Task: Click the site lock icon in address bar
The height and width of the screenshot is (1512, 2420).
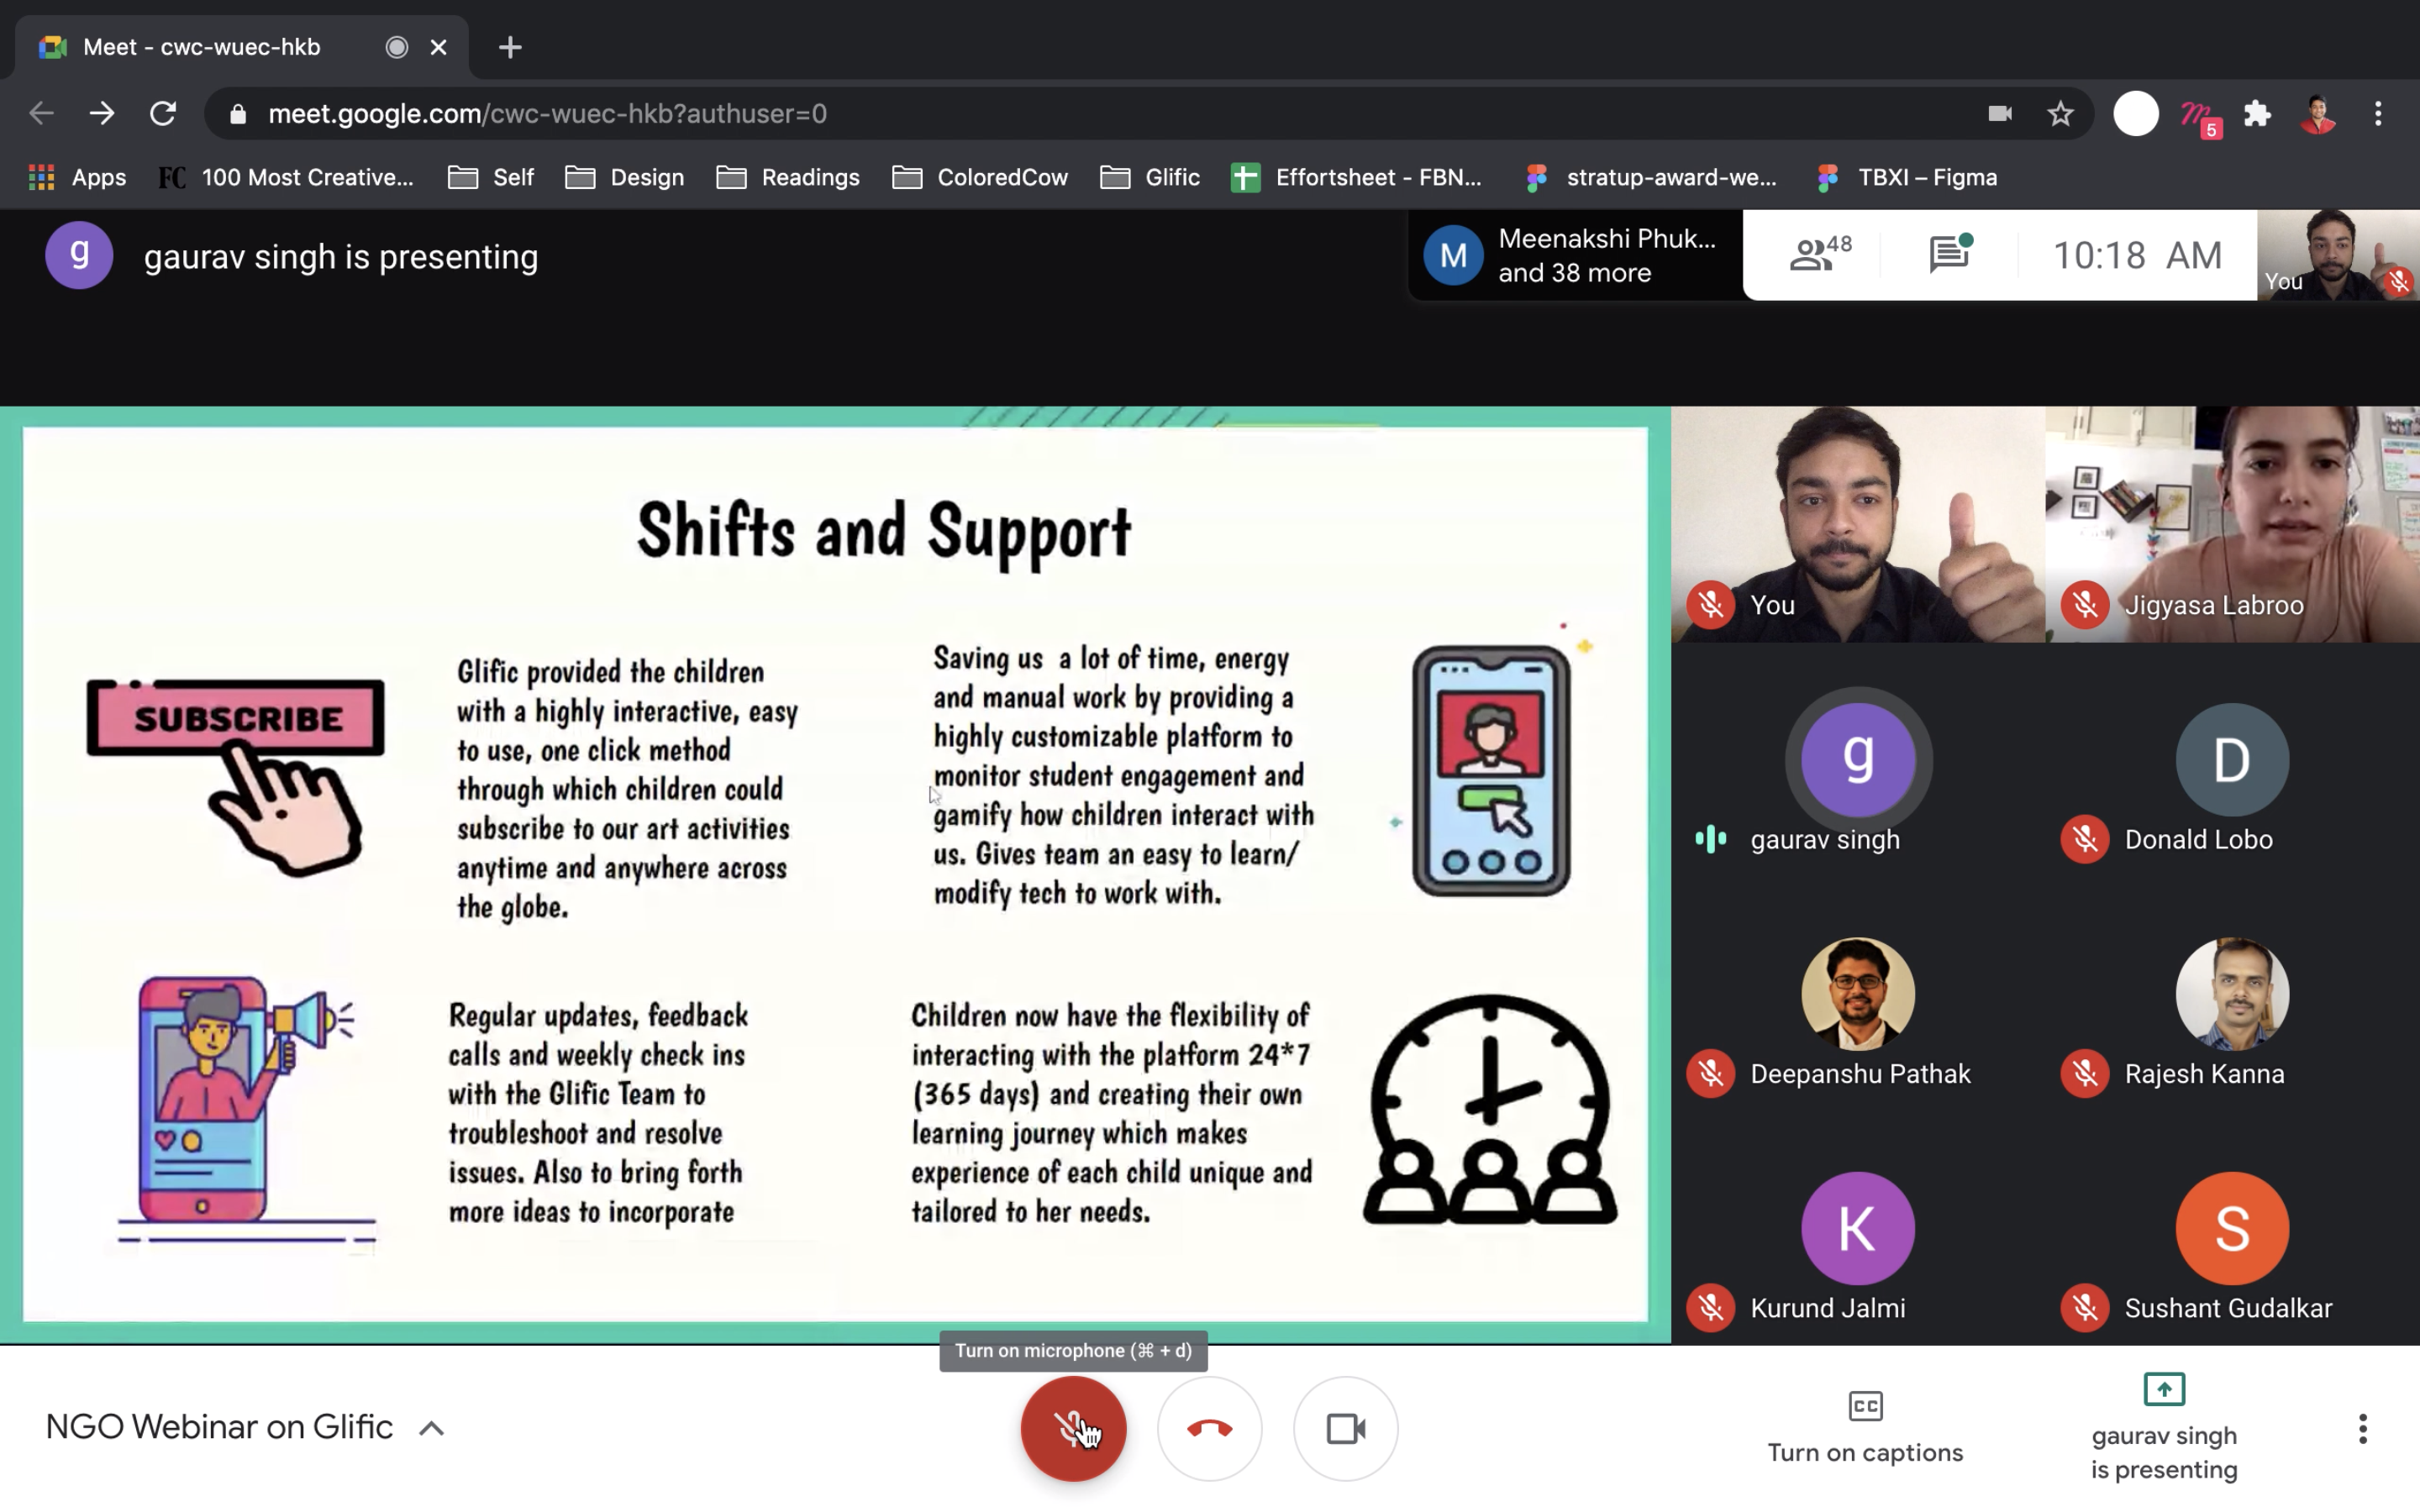Action: coord(237,114)
